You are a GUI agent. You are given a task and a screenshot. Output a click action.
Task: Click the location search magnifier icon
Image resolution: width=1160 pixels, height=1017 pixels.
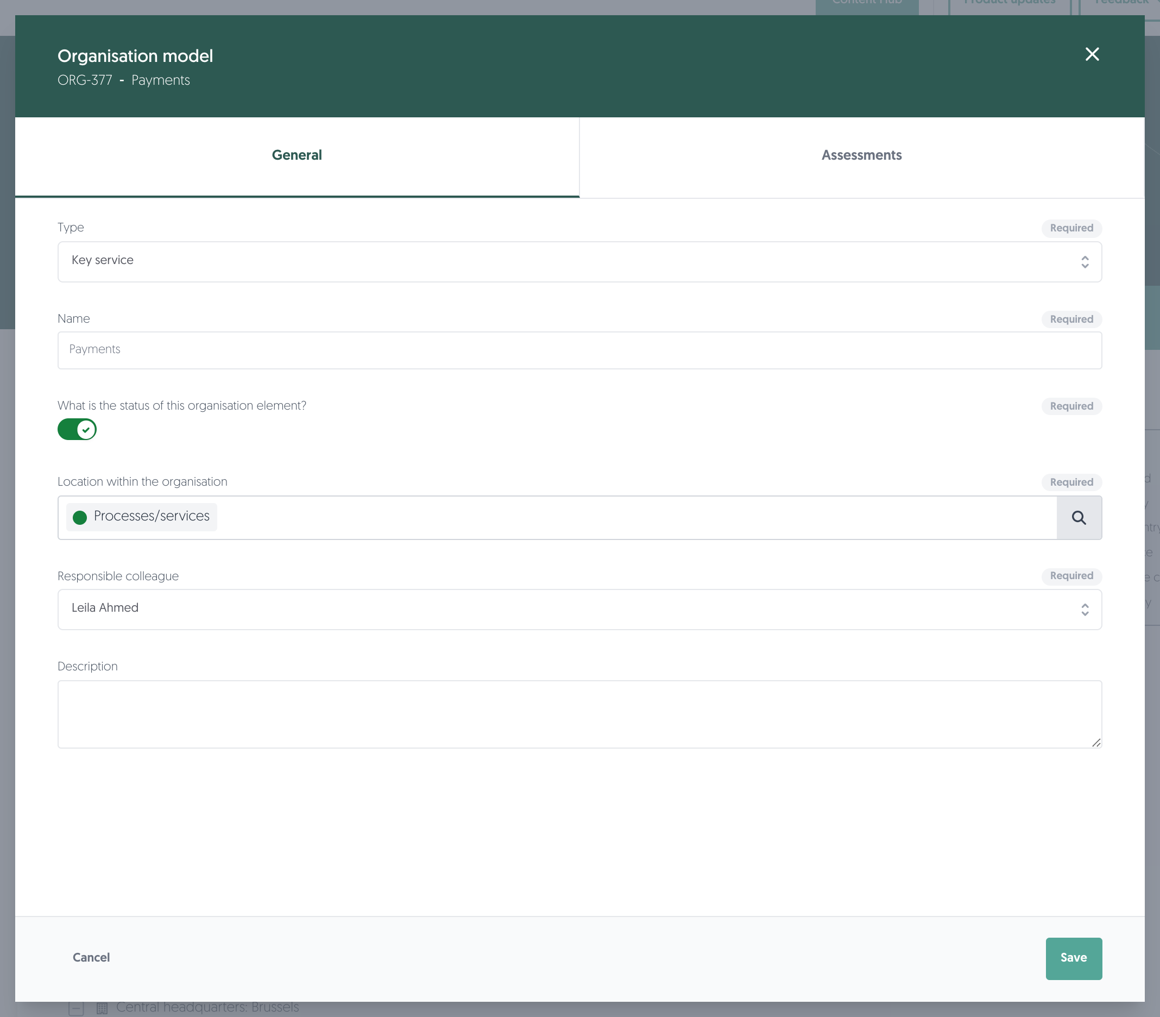coord(1079,518)
